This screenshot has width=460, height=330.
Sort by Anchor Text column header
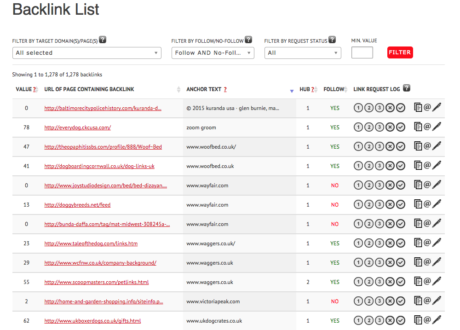pos(204,89)
